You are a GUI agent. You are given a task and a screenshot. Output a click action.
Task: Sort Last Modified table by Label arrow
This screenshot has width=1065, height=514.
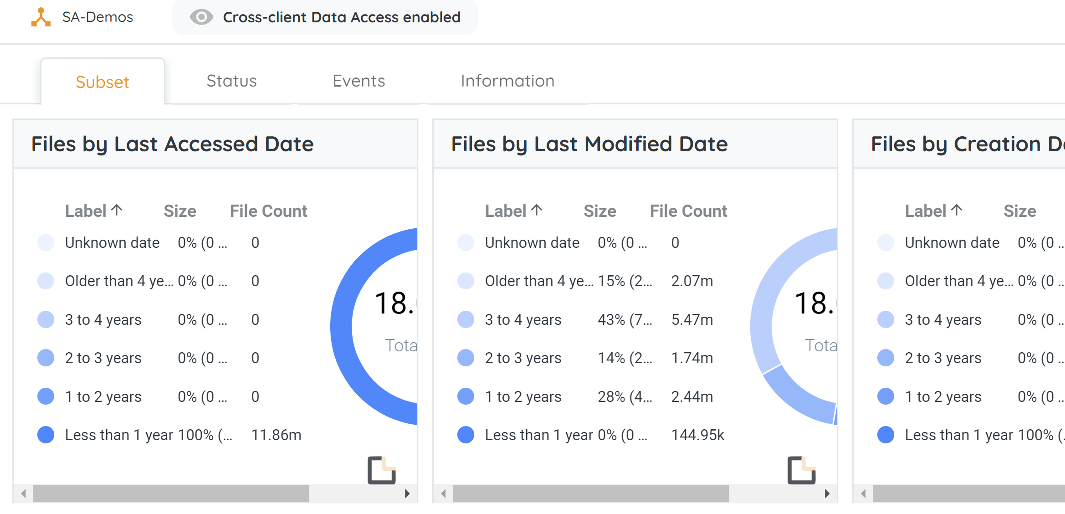point(537,210)
